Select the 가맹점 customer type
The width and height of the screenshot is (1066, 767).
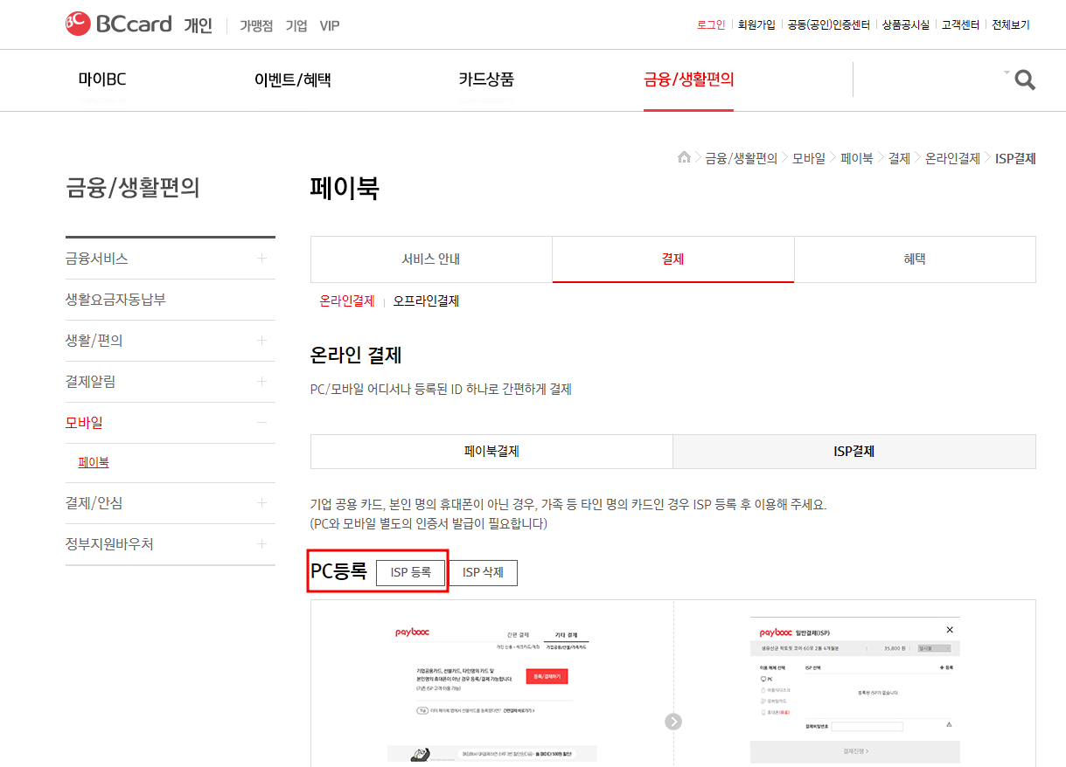coord(256,25)
